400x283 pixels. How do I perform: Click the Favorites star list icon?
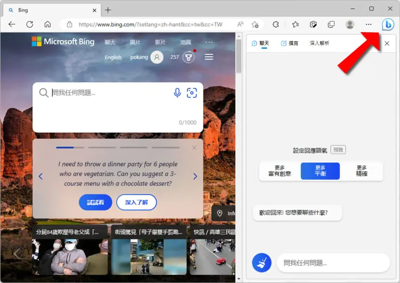click(295, 25)
